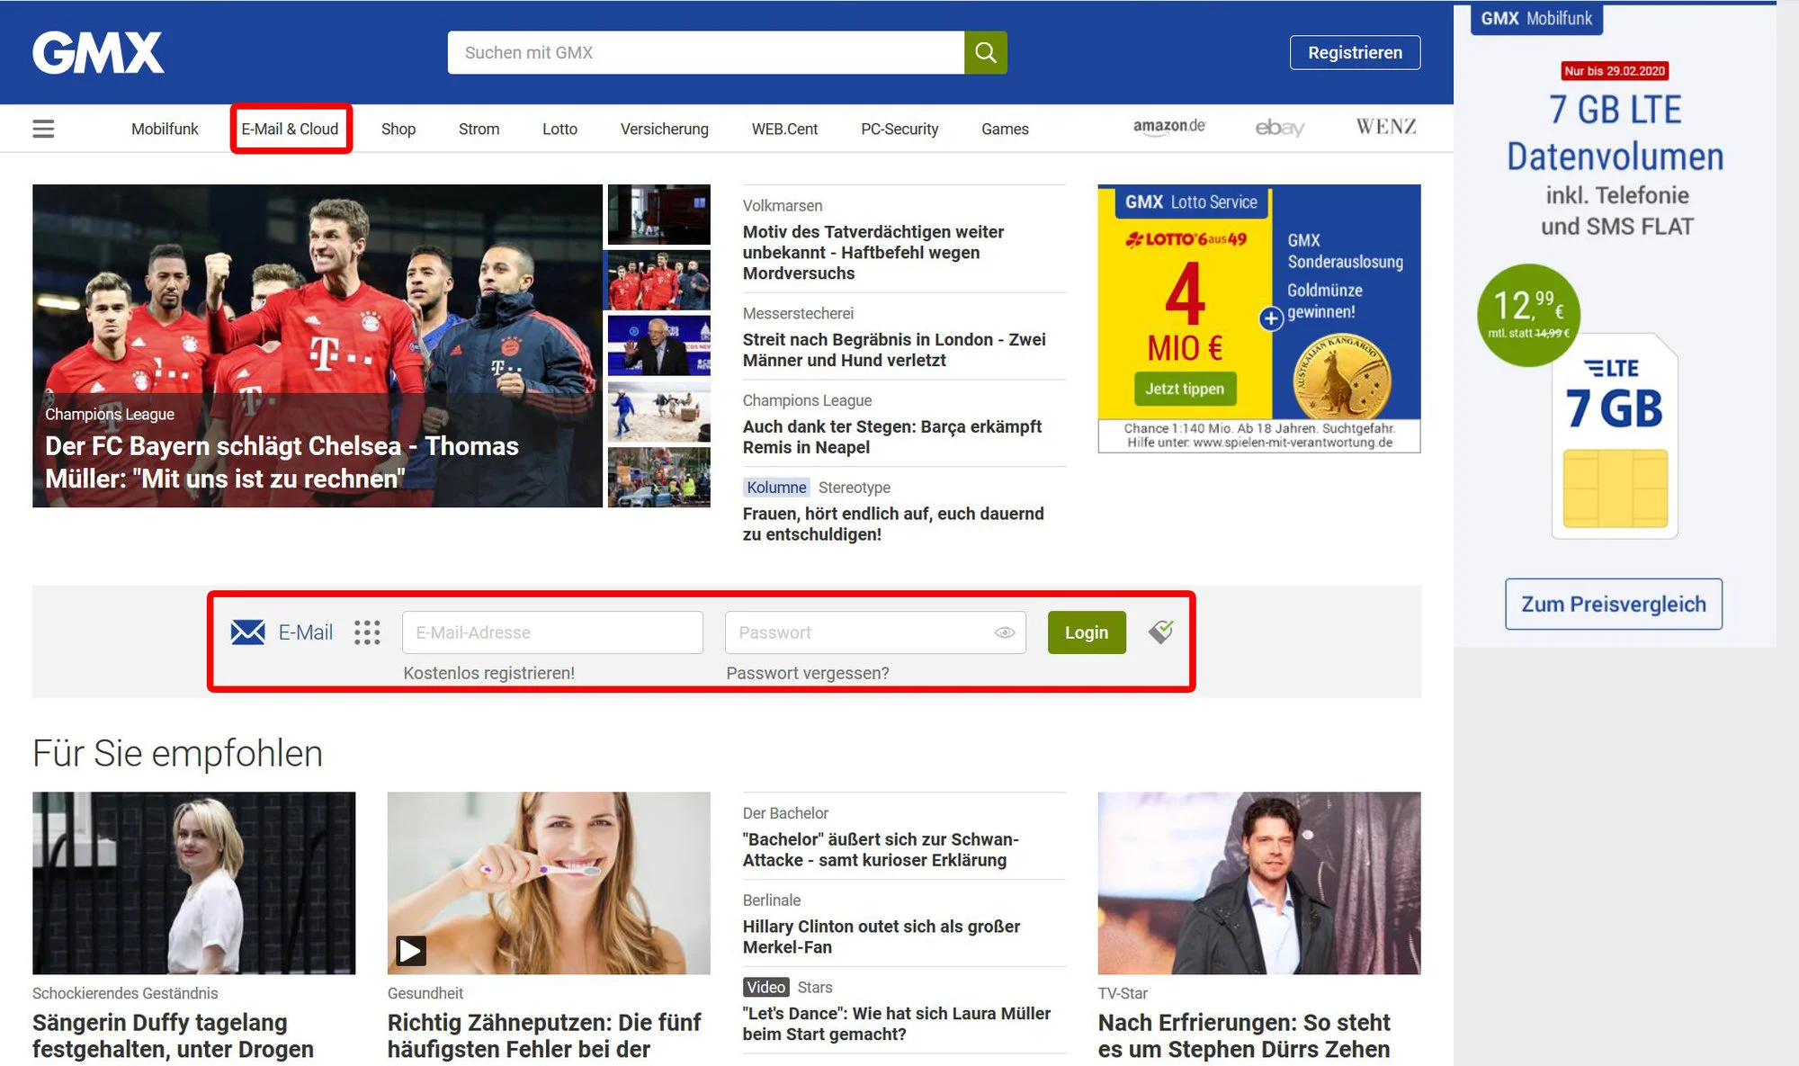
Task: Click the checkmark tag icon beside Login
Action: 1160,632
